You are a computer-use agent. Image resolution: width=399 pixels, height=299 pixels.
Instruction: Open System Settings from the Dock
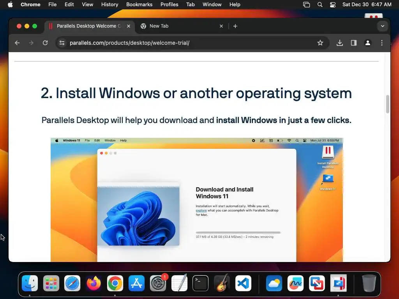tap(158, 283)
